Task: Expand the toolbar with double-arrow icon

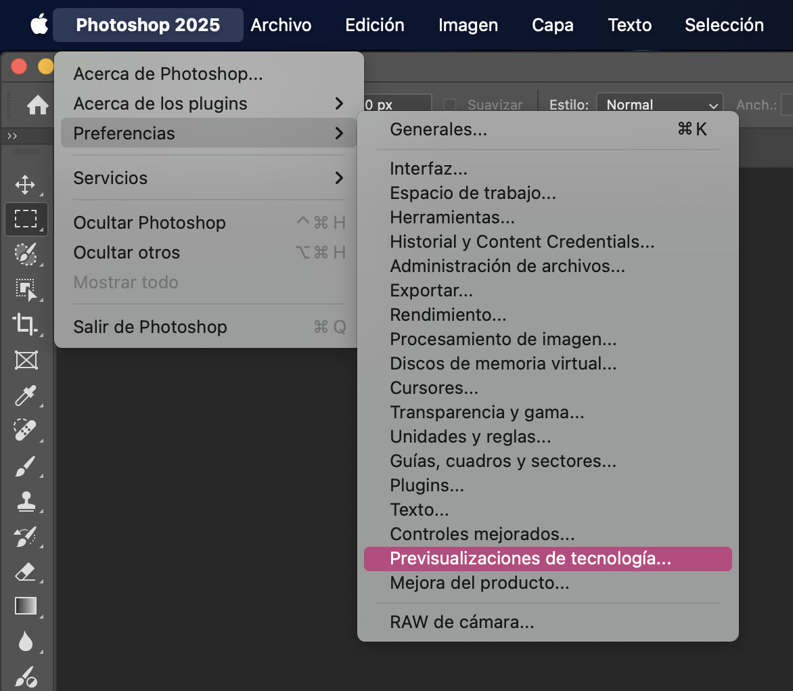Action: [12, 136]
